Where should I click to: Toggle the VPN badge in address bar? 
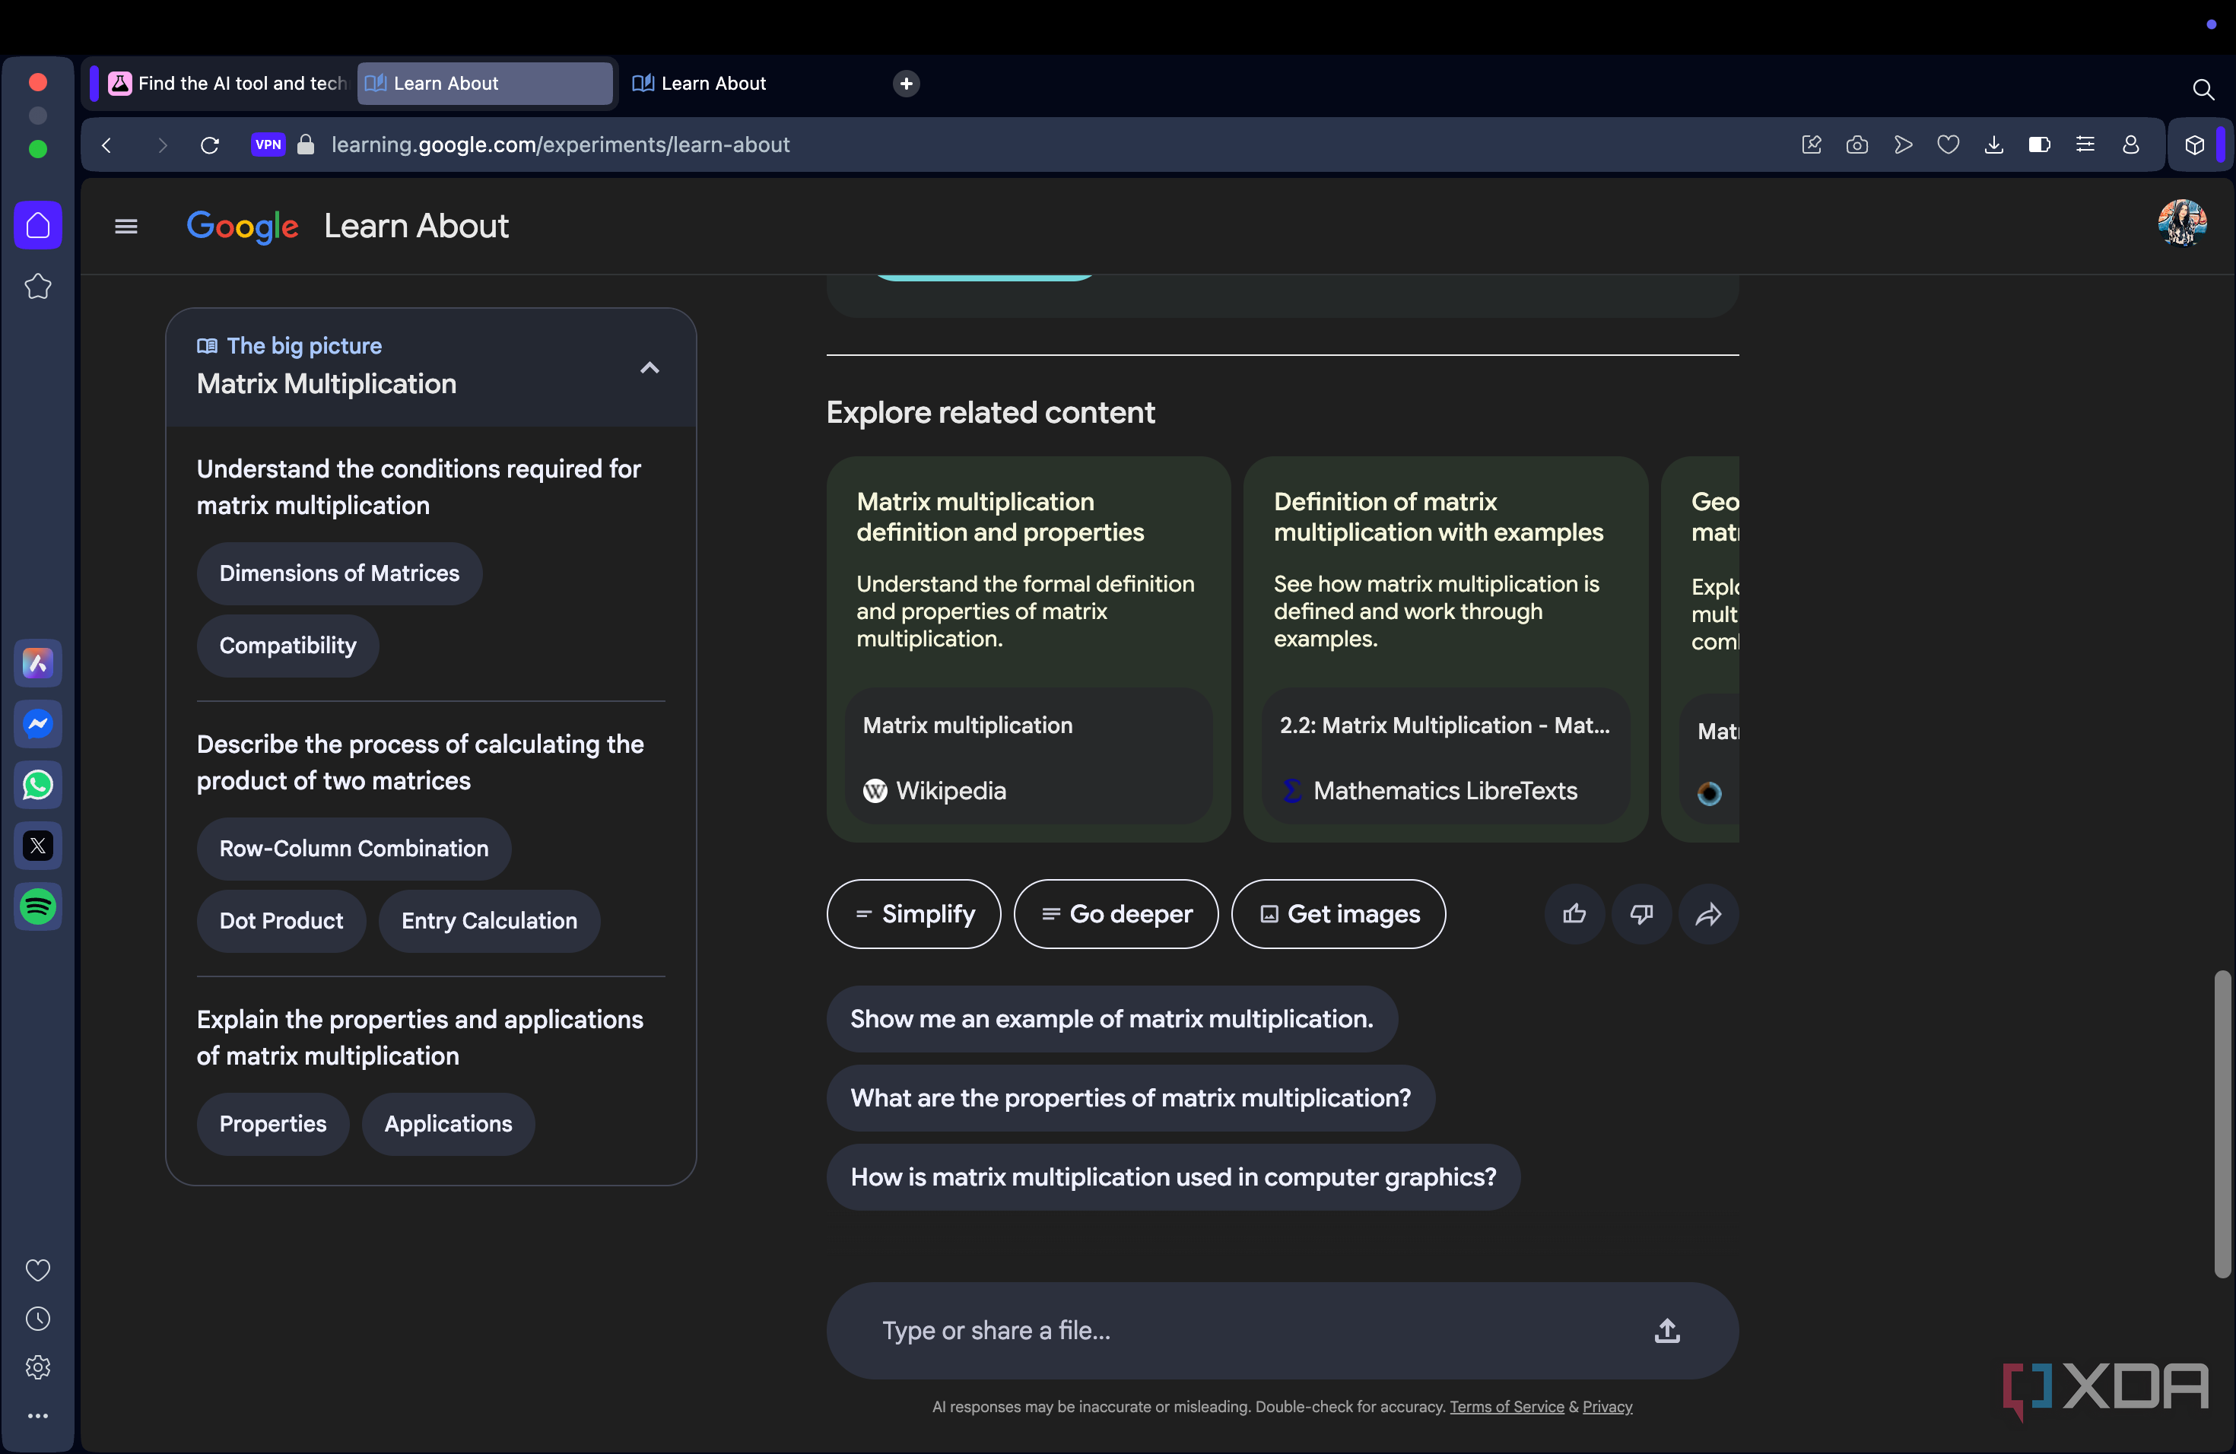268,144
